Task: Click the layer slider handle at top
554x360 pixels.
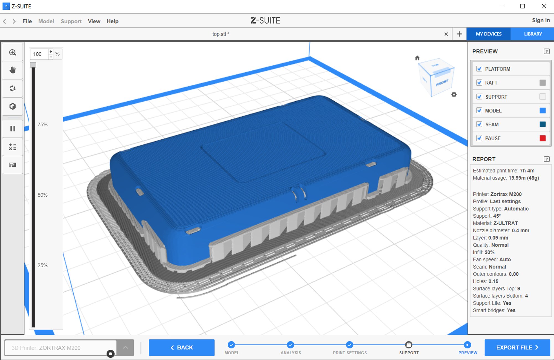Action: point(33,65)
